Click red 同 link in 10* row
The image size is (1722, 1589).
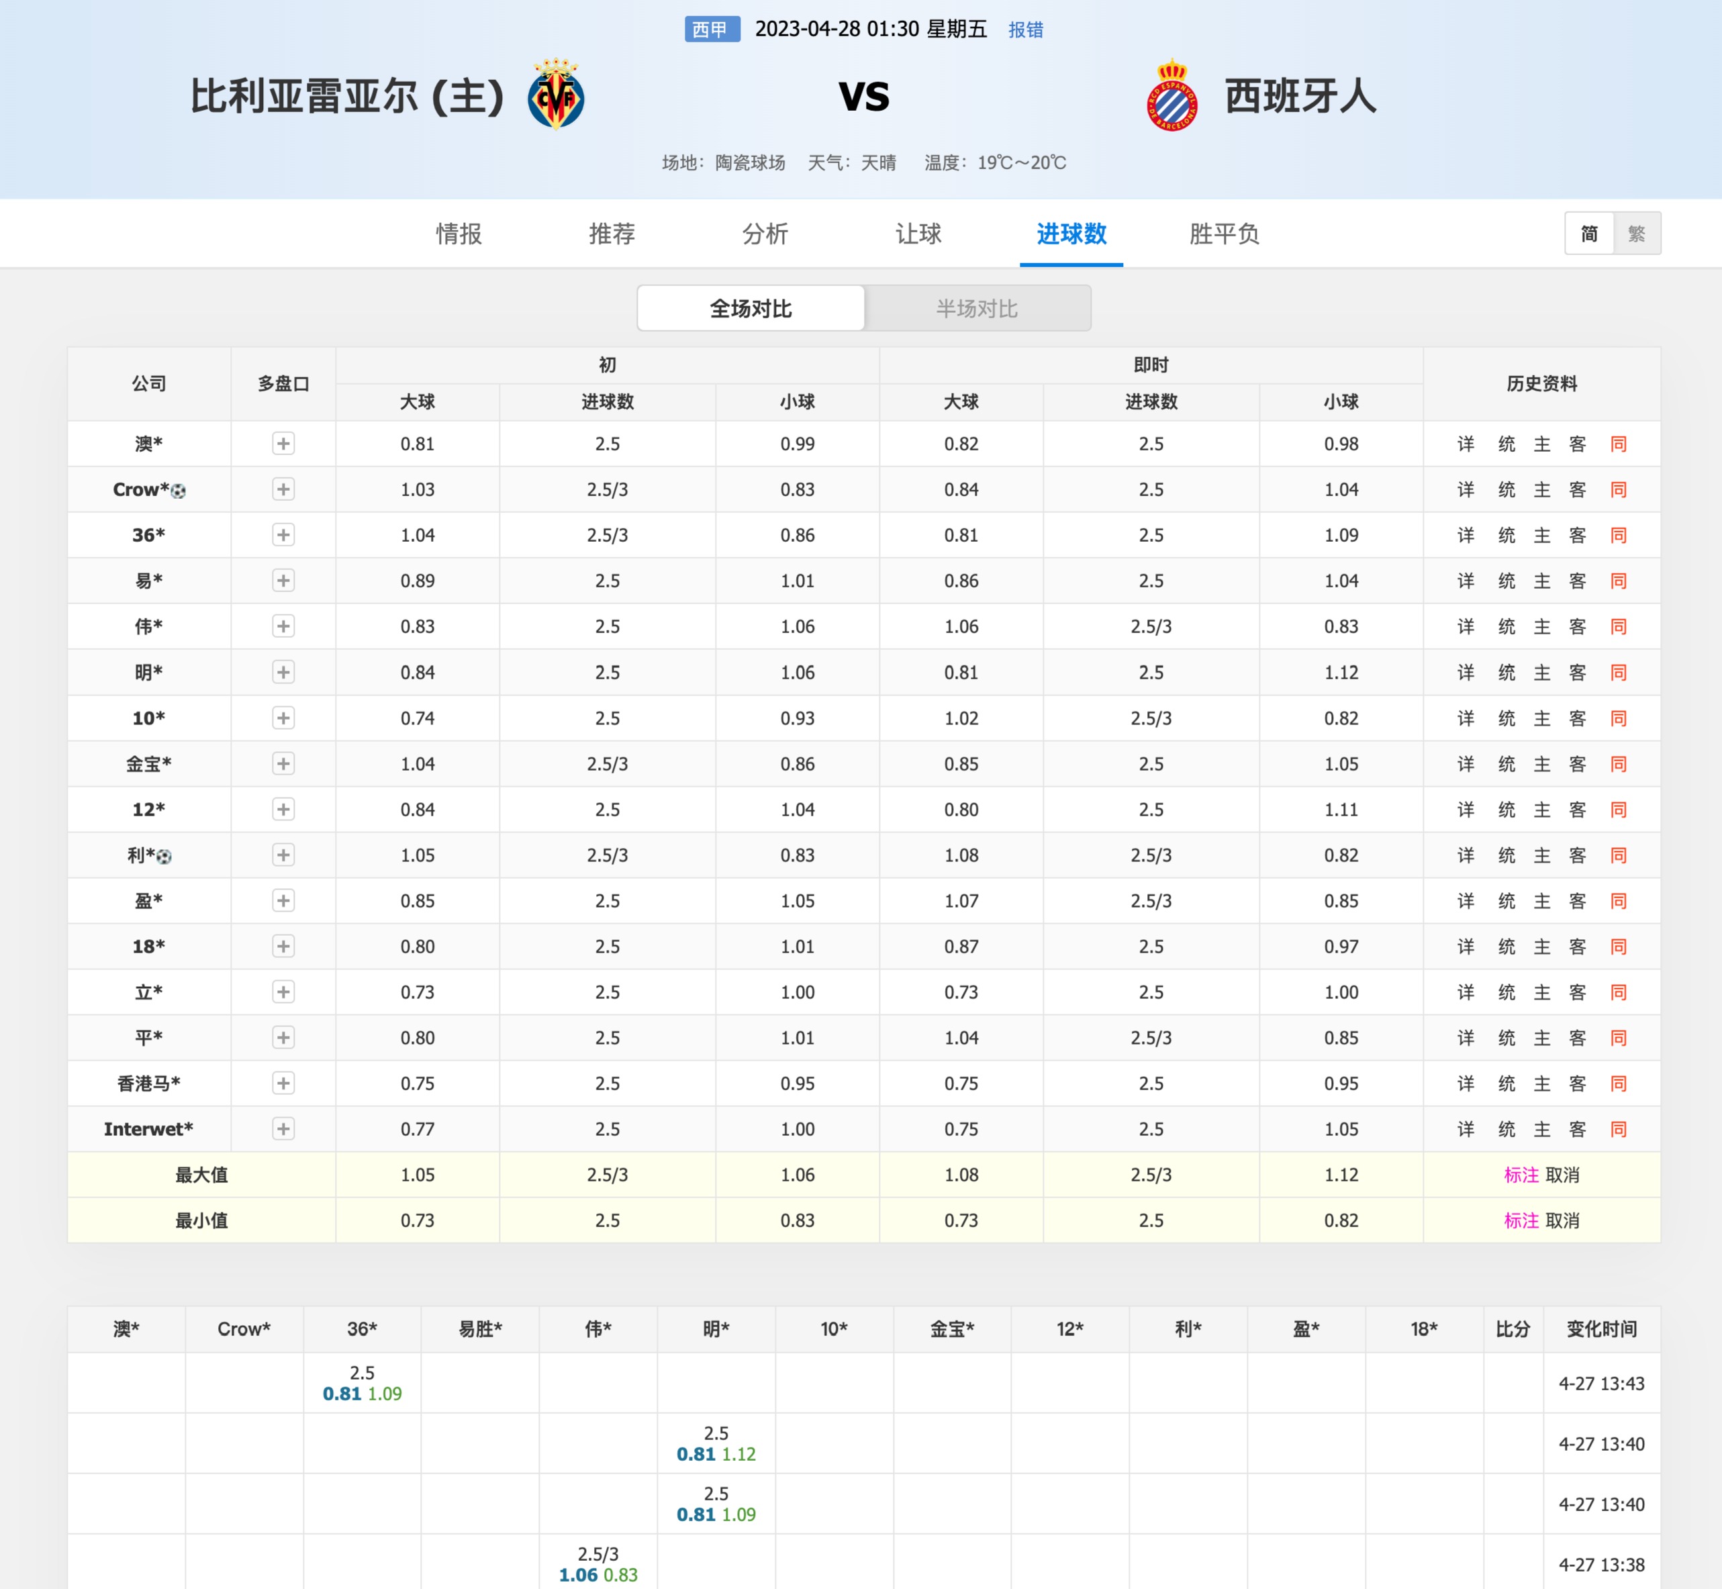tap(1618, 718)
